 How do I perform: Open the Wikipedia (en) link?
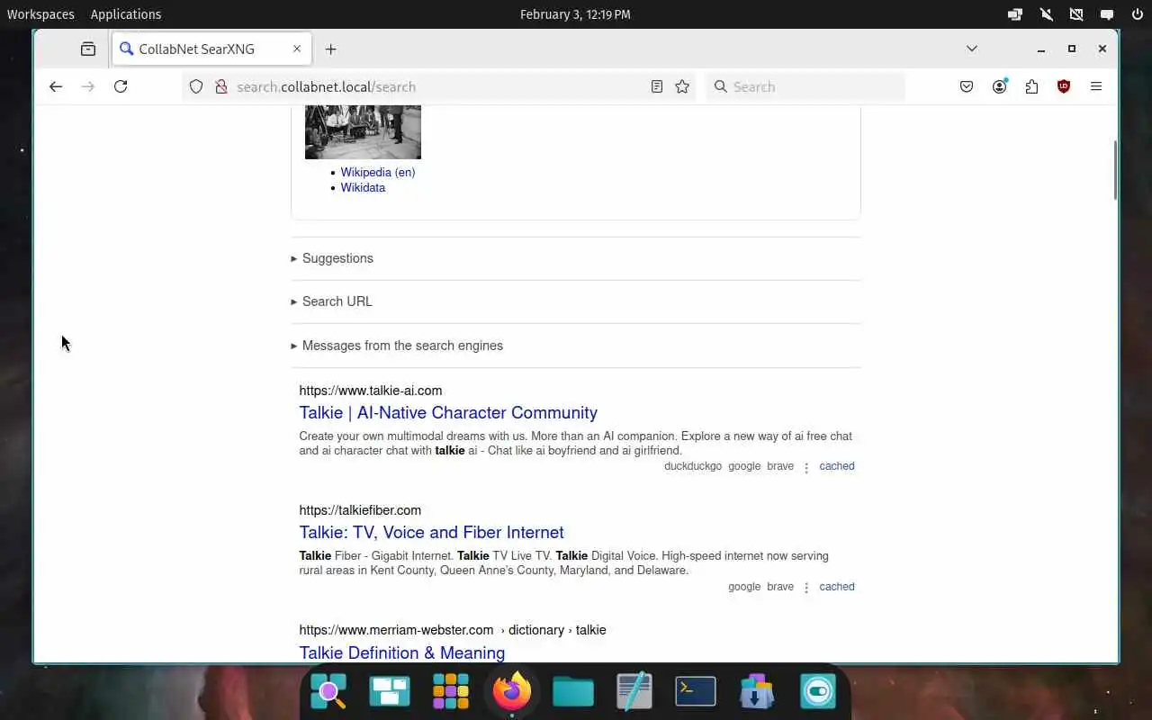coord(378,172)
